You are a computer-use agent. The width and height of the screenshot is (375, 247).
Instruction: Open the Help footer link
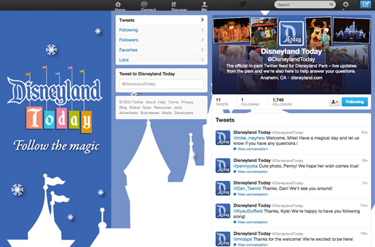click(x=162, y=102)
